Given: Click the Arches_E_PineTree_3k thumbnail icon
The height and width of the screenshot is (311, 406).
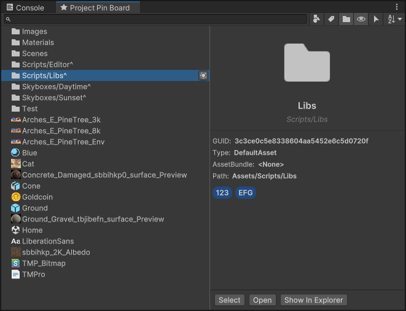Looking at the screenshot, I should click(x=16, y=120).
